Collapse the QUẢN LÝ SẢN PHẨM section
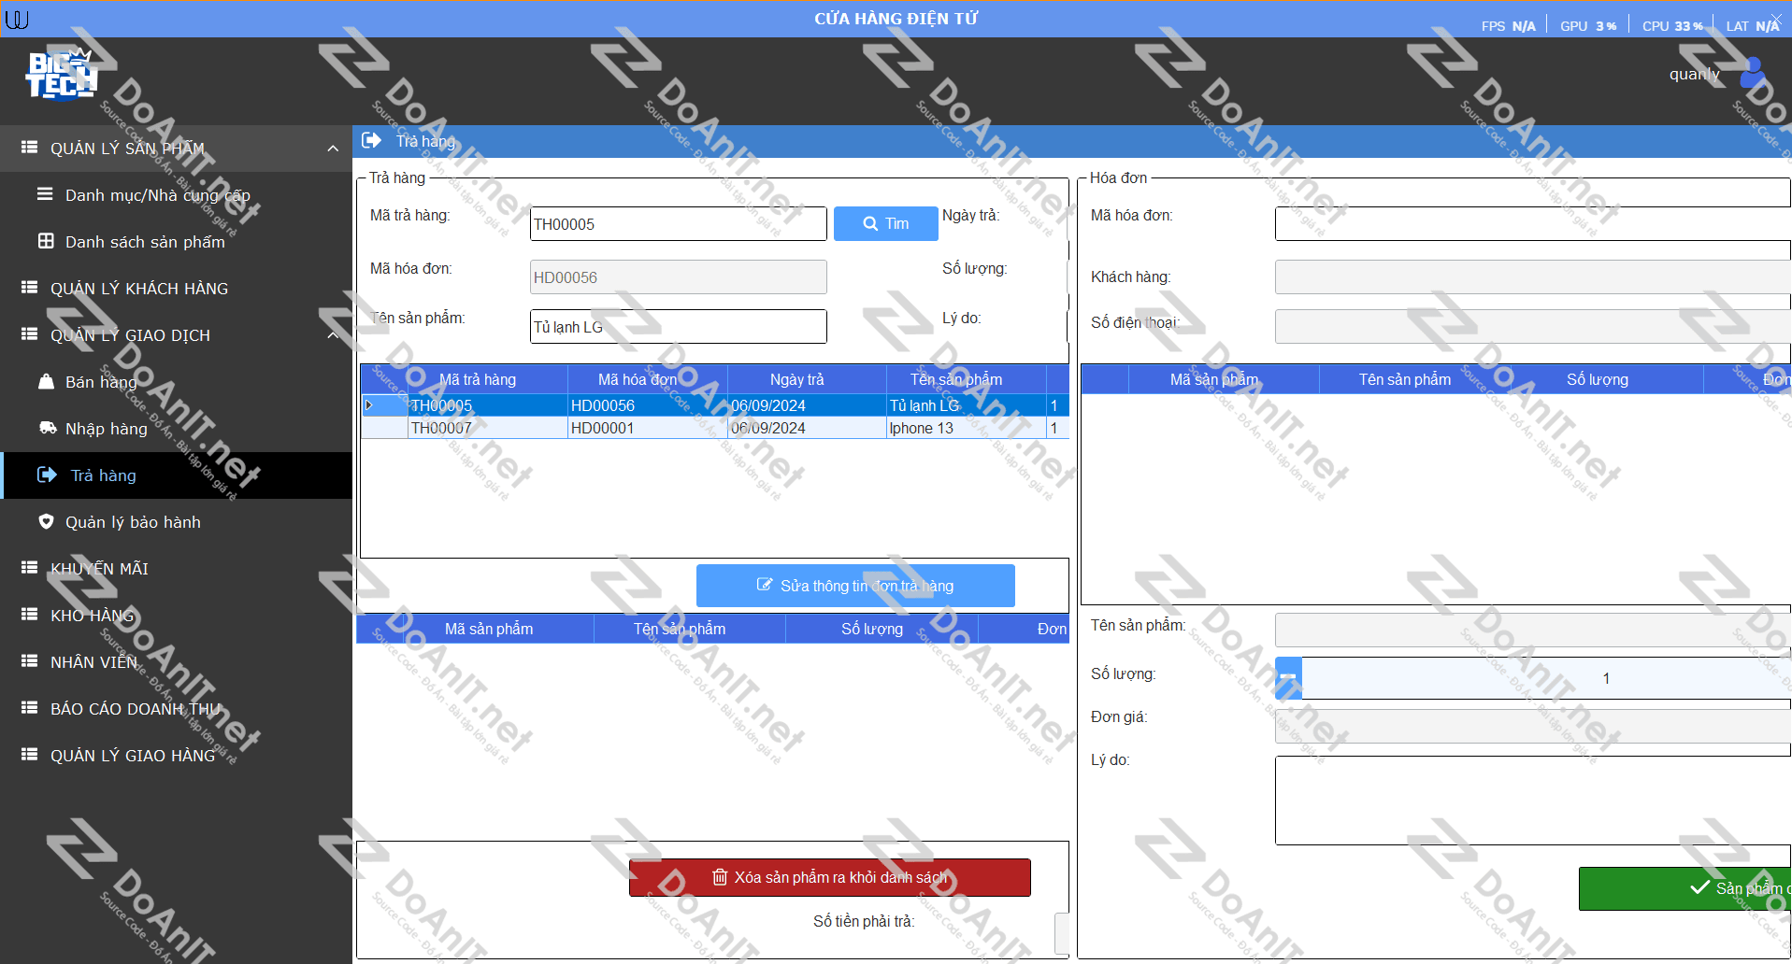Image resolution: width=1792 pixels, height=964 pixels. 333,149
